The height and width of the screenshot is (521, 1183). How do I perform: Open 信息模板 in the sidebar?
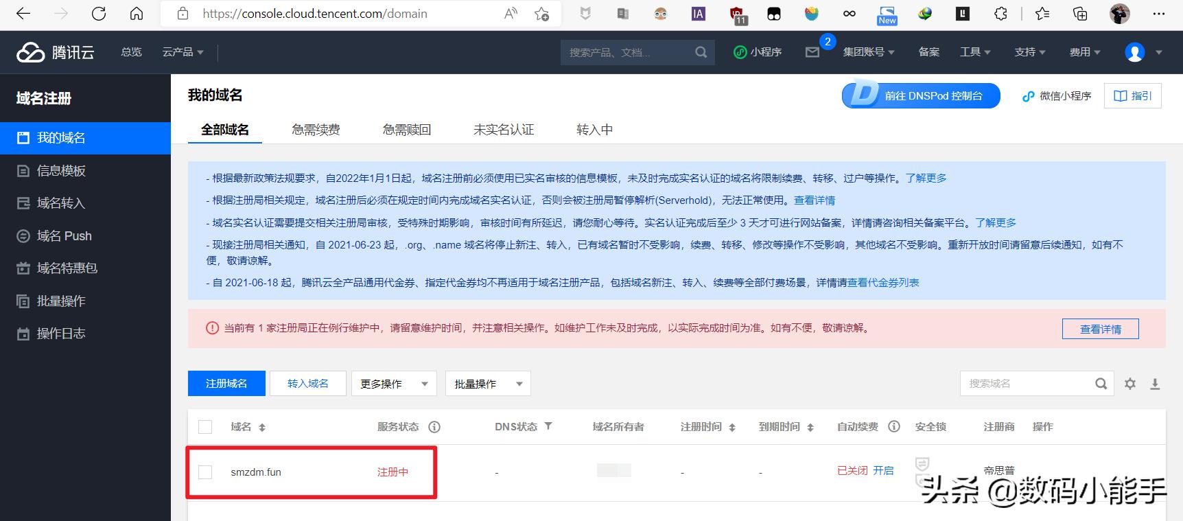(85, 171)
